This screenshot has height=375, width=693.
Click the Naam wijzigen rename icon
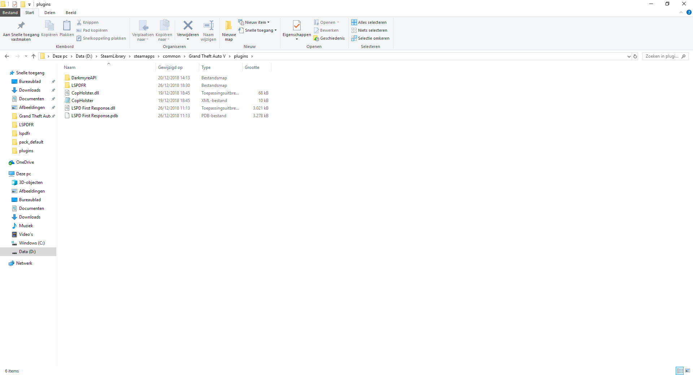[208, 26]
